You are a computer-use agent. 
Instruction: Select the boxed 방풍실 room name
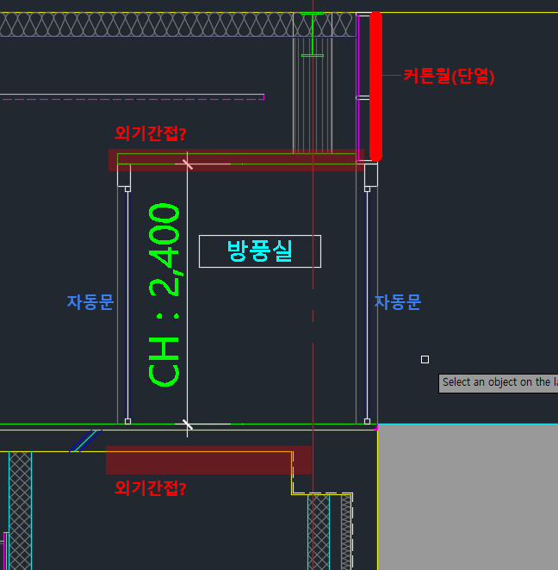(x=259, y=251)
